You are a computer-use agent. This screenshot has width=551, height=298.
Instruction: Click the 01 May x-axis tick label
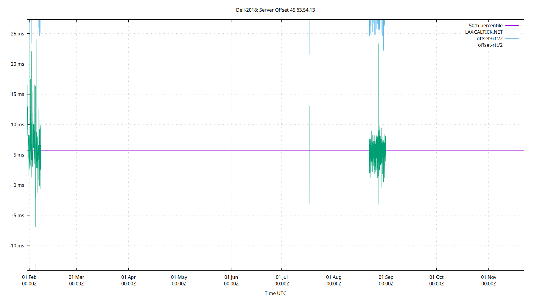tap(179, 280)
